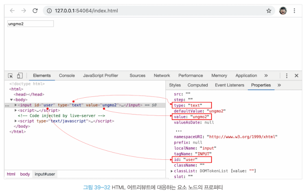Viewport: 307px width, 196px height.
Task: Select the closing body tag
Action: [22, 126]
